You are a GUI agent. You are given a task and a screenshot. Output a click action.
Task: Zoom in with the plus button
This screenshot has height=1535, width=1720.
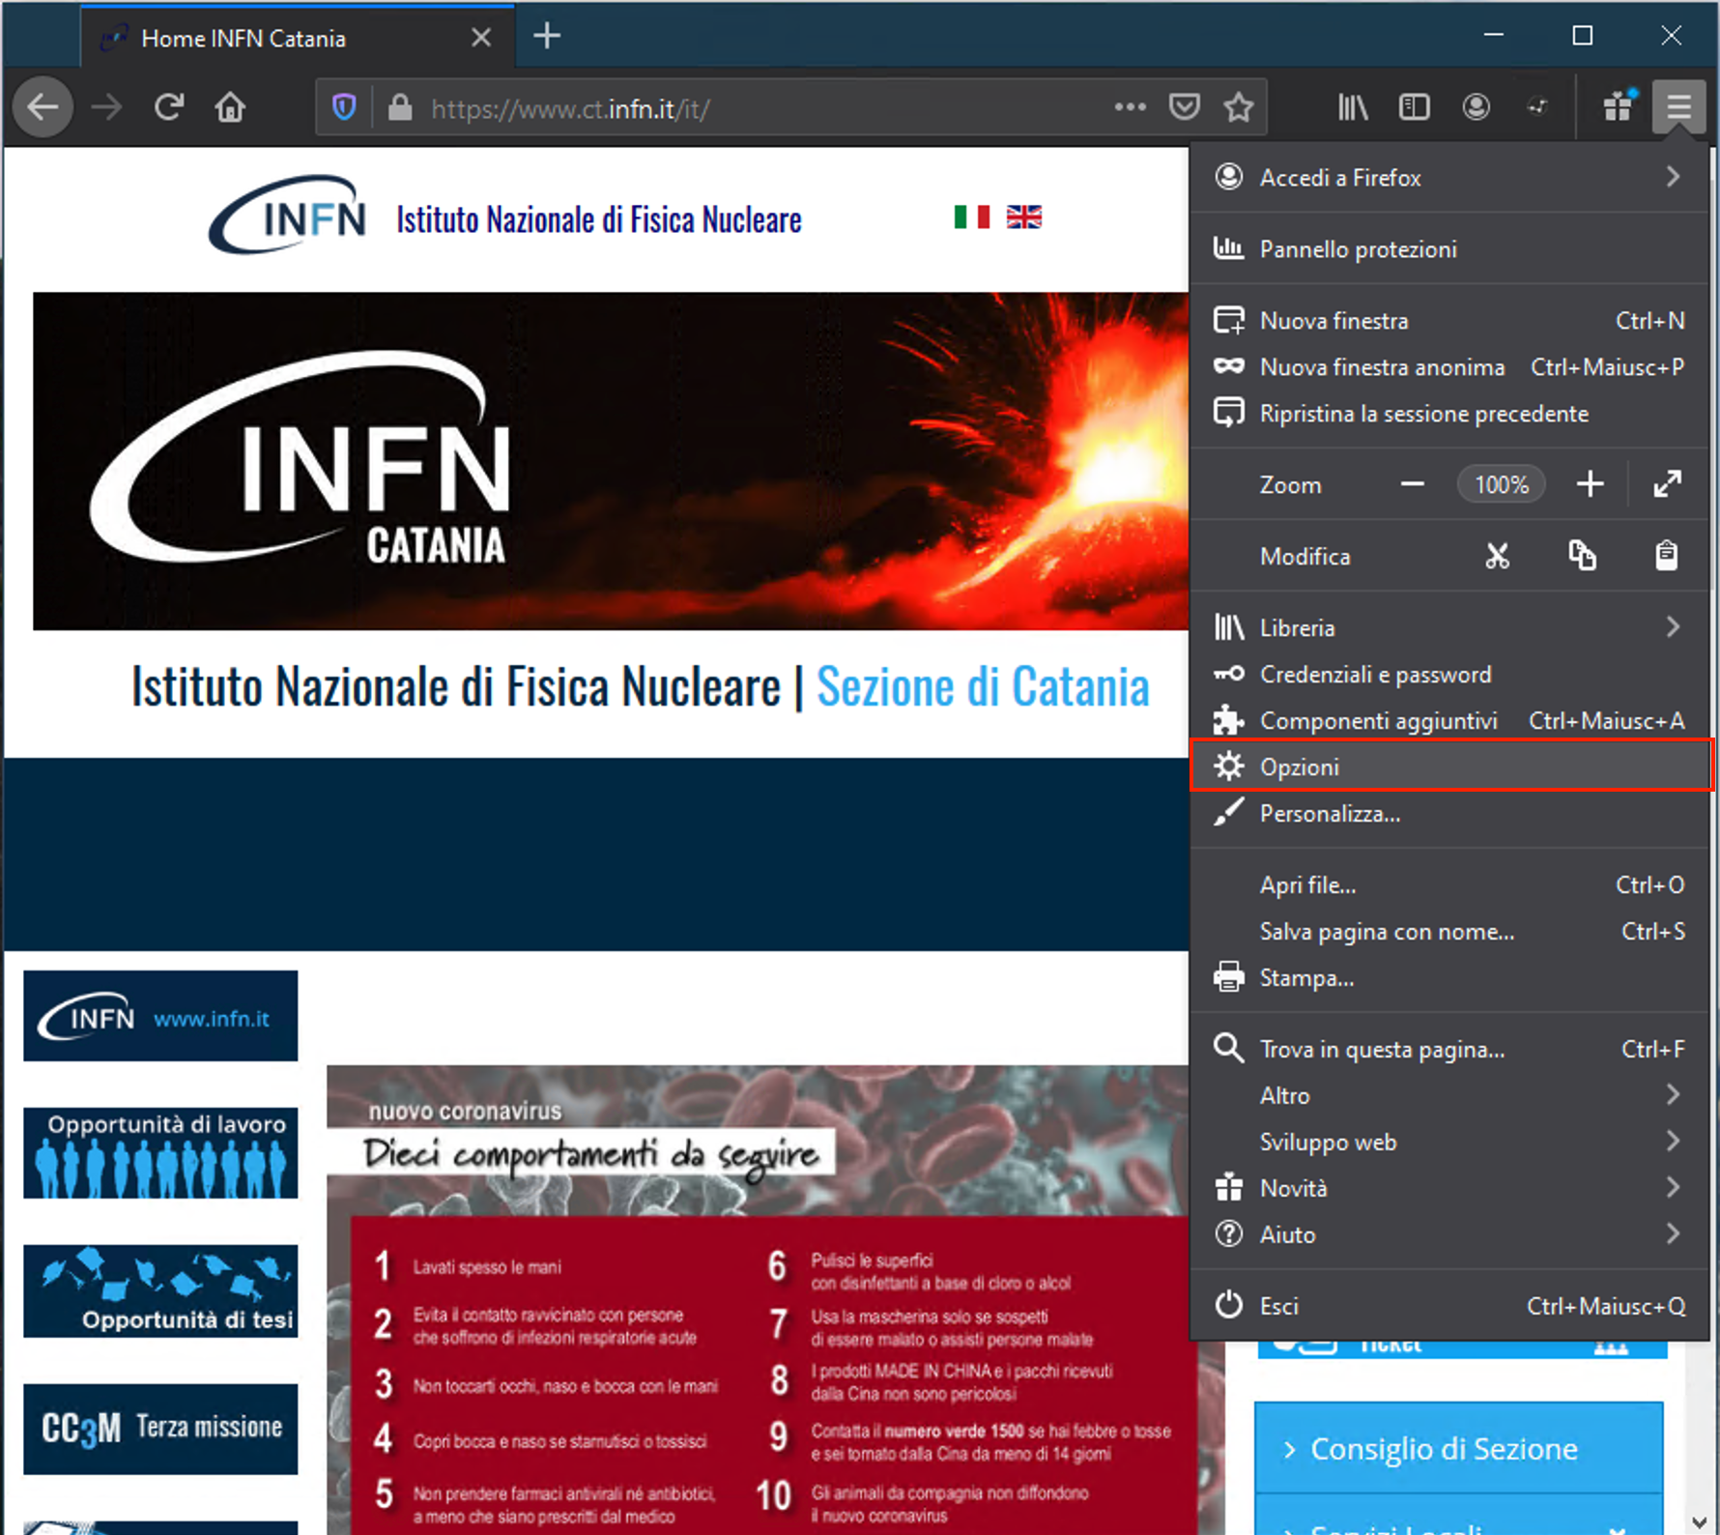pos(1590,484)
